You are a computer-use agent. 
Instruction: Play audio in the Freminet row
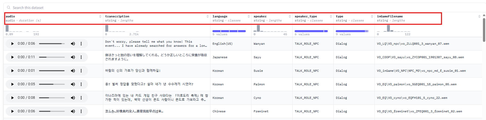click(12, 111)
